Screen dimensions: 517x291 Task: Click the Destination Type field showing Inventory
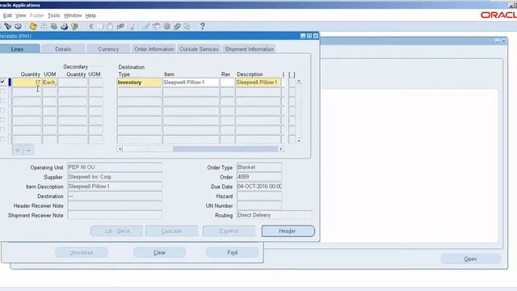(140, 82)
